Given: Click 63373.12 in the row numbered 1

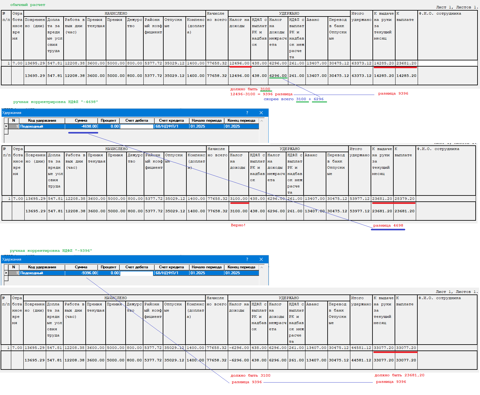Looking at the screenshot, I should point(362,63).
